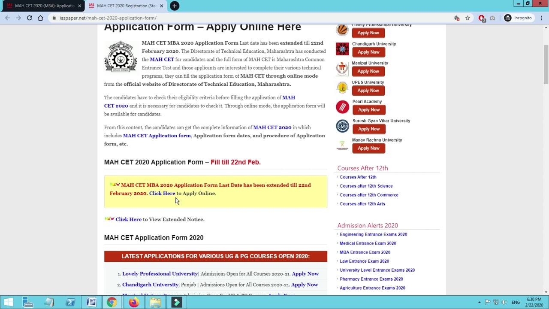Open Pharmacy Entrance Exams 2020 link
This screenshot has height=309, width=549.
click(371, 279)
